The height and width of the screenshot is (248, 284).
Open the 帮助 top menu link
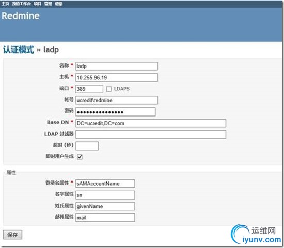[59, 4]
